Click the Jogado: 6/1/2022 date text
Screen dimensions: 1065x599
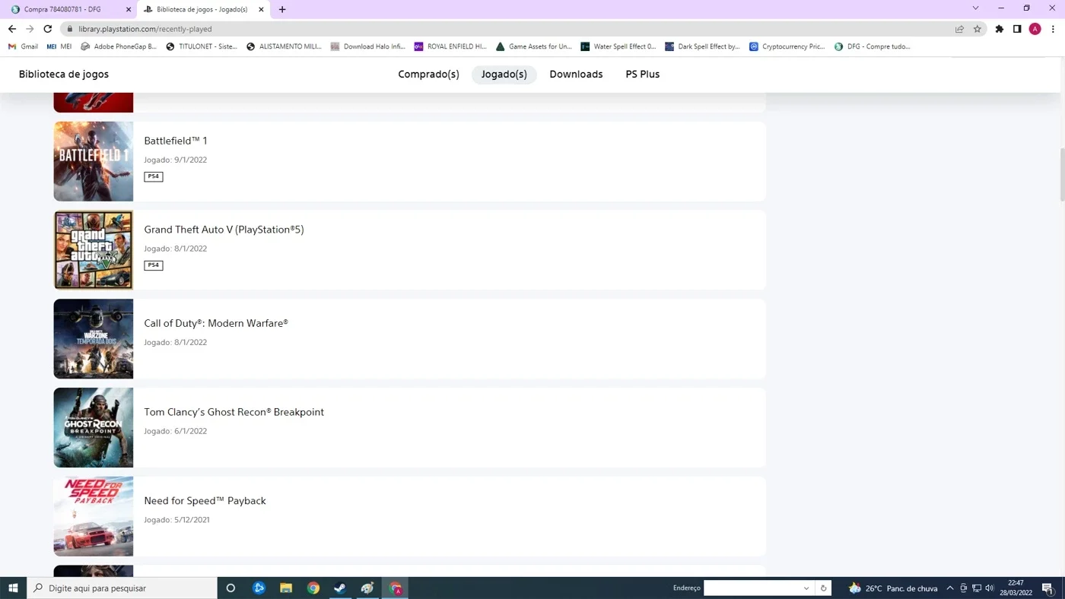[176, 431]
